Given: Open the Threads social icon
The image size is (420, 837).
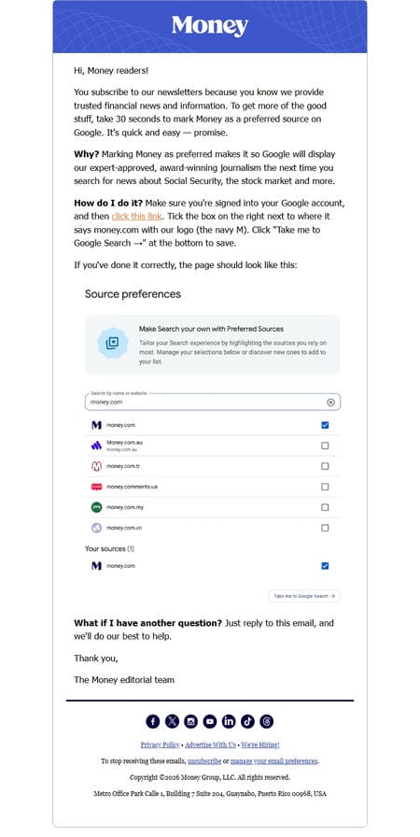Looking at the screenshot, I should (x=267, y=722).
